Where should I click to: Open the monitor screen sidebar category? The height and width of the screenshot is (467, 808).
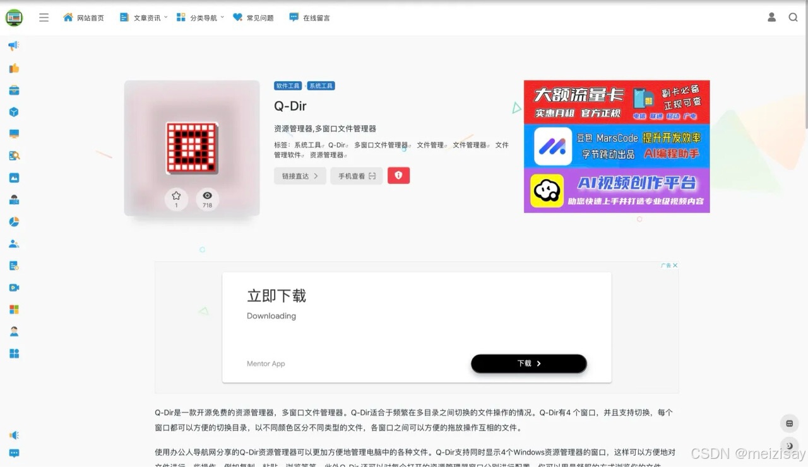[x=14, y=134]
